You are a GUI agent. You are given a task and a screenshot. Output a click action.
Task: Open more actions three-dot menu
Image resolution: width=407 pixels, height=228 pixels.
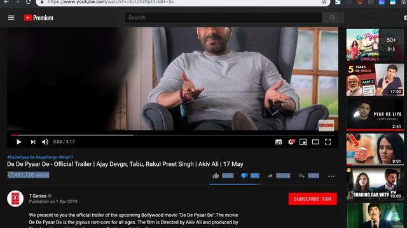(x=331, y=176)
